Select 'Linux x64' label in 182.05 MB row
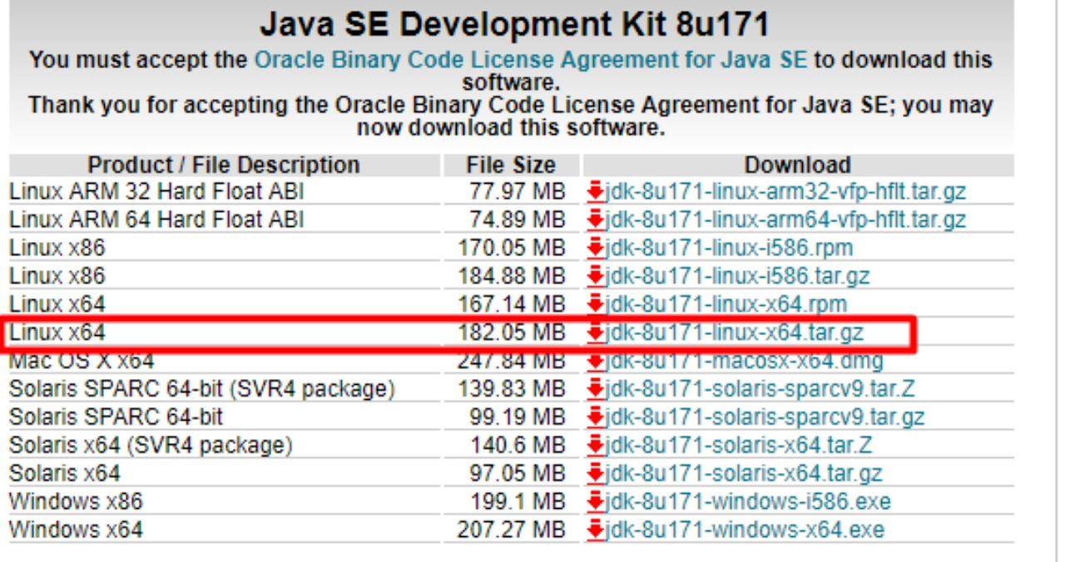The height and width of the screenshot is (562, 1065). (x=57, y=333)
